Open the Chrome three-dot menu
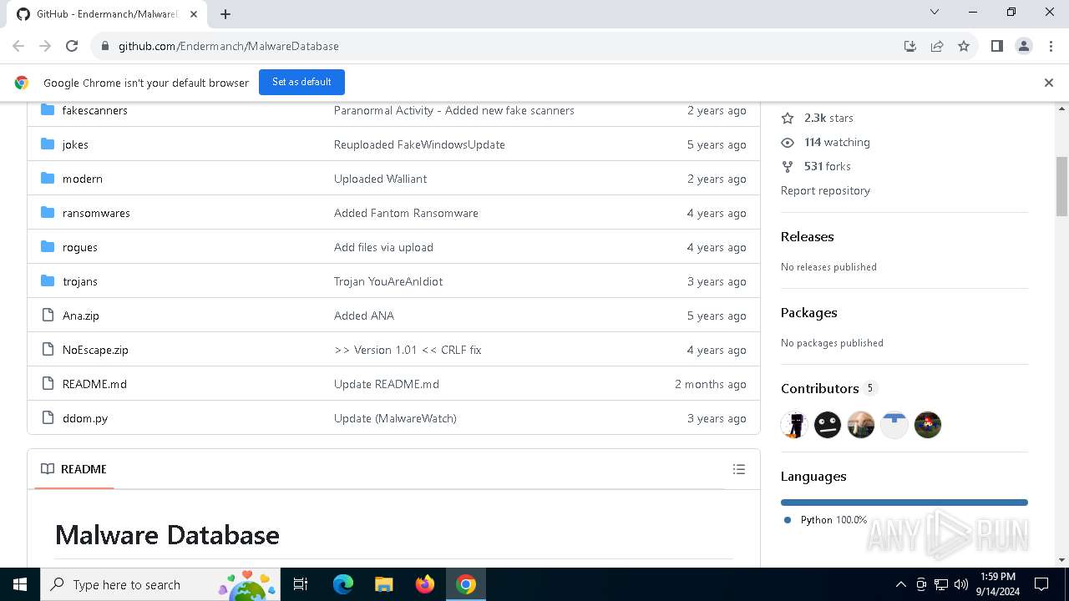The image size is (1069, 601). point(1050,46)
